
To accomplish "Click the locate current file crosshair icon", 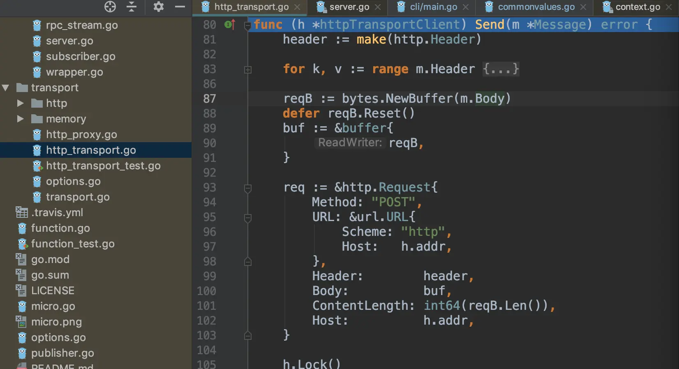I will point(110,7).
